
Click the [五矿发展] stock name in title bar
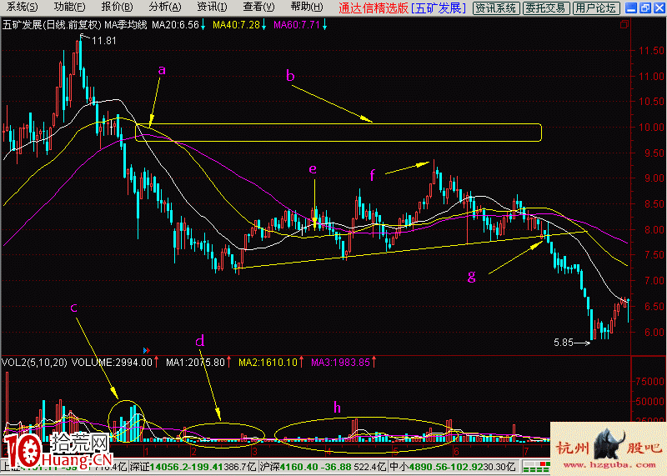point(439,8)
